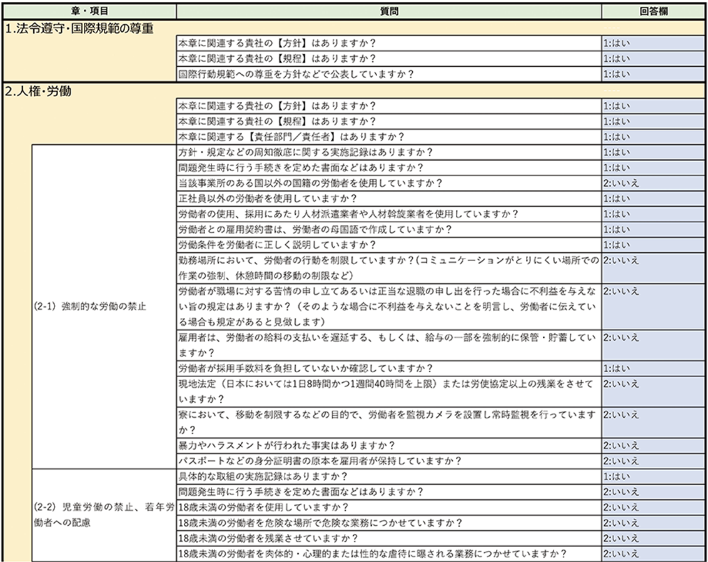The width and height of the screenshot is (708, 562).
Task: Click the 正社員以外の労働者 question cell
Action: coord(389,199)
